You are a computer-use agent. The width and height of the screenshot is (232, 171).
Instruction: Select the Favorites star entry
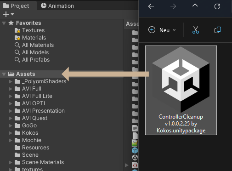point(25,23)
